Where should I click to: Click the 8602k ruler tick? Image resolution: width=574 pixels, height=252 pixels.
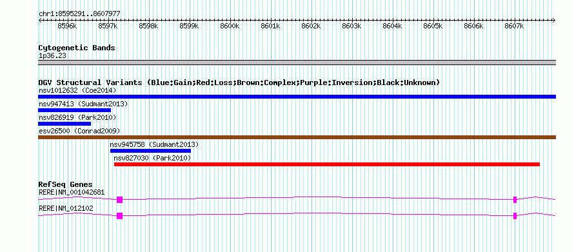311,26
